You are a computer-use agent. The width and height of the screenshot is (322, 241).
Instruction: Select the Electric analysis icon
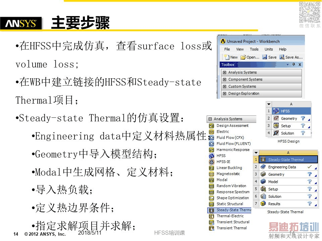tap(211, 132)
